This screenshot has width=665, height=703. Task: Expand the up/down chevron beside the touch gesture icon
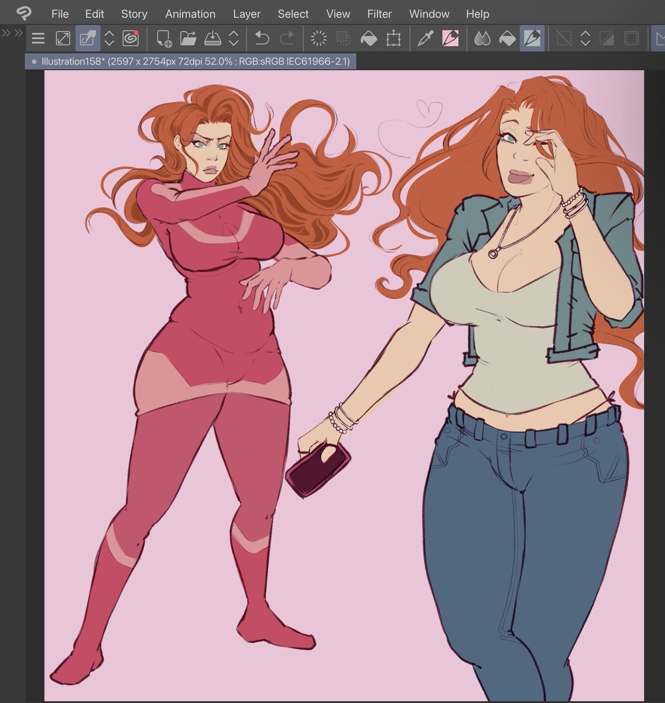click(x=109, y=39)
